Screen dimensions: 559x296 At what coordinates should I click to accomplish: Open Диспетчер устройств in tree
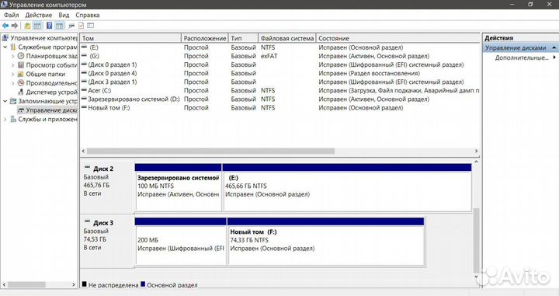[x=47, y=92]
